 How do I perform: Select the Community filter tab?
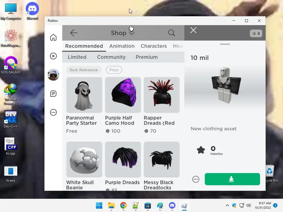[x=111, y=57]
